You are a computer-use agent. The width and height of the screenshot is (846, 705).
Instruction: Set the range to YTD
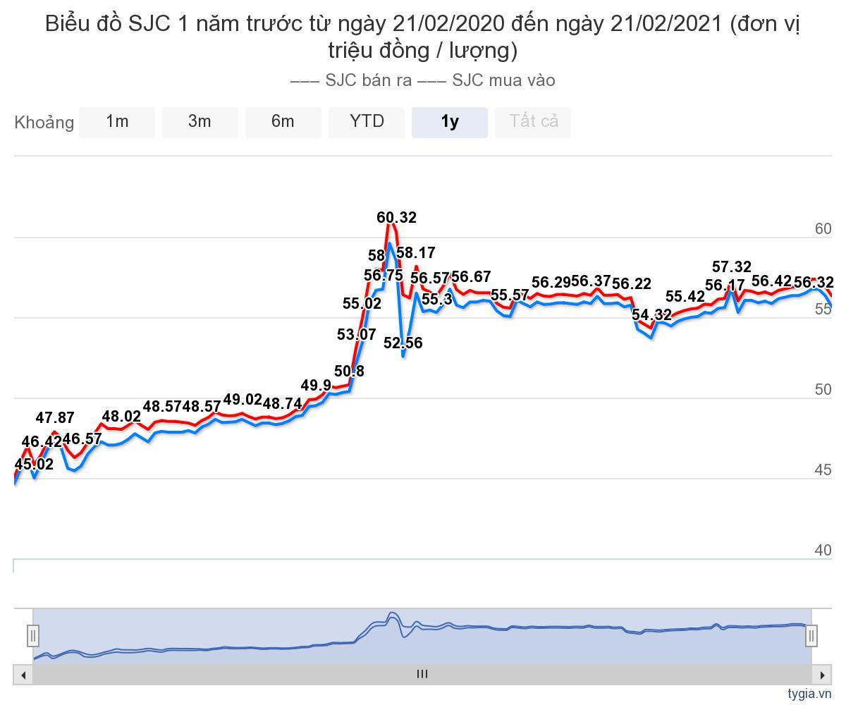tap(367, 122)
